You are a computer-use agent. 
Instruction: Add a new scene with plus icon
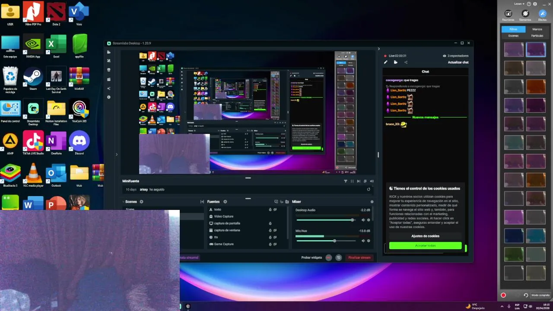coord(141,202)
